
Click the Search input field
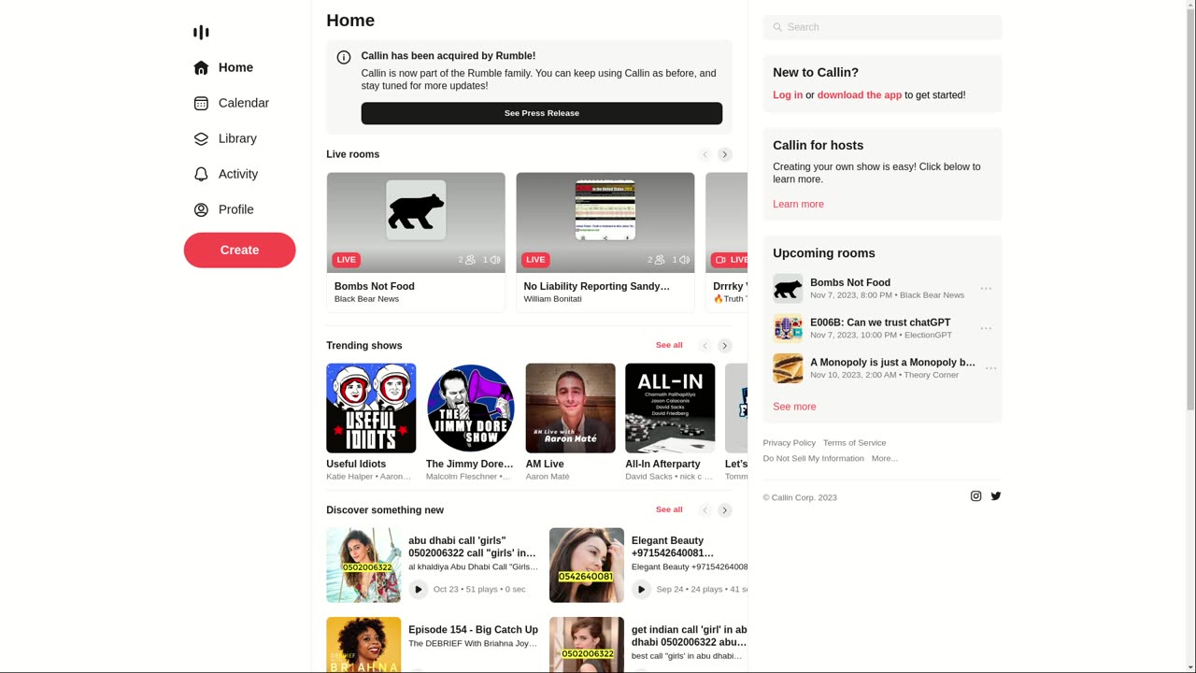point(882,27)
